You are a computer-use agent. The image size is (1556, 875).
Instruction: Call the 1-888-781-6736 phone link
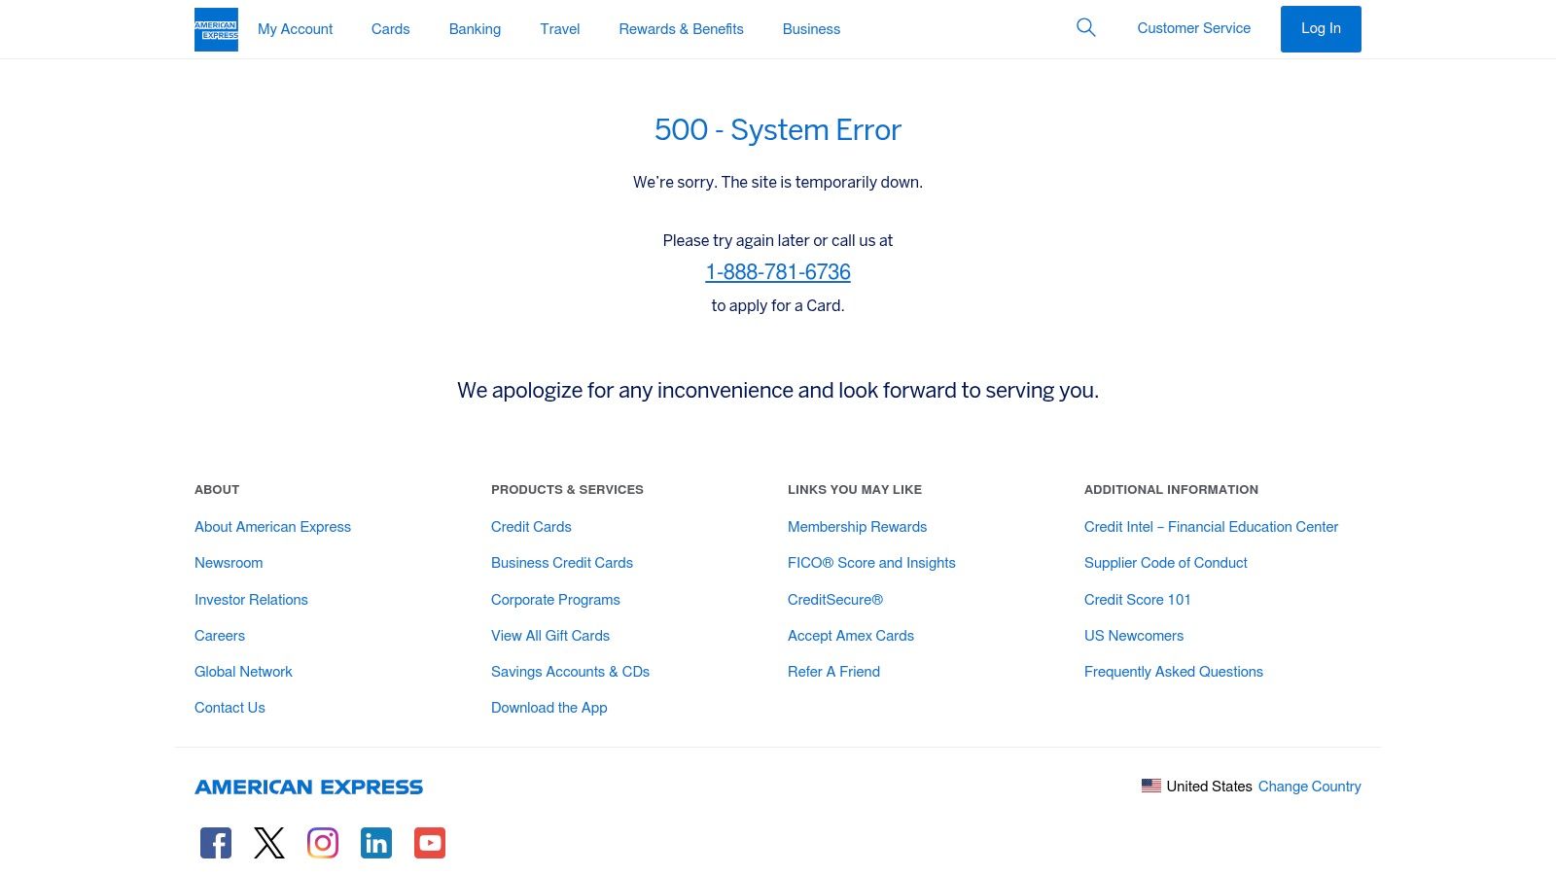(x=778, y=272)
